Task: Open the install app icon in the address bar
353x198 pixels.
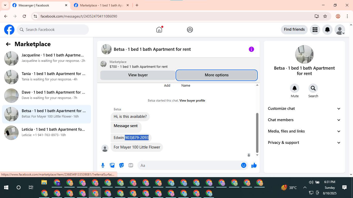Action: (317, 16)
